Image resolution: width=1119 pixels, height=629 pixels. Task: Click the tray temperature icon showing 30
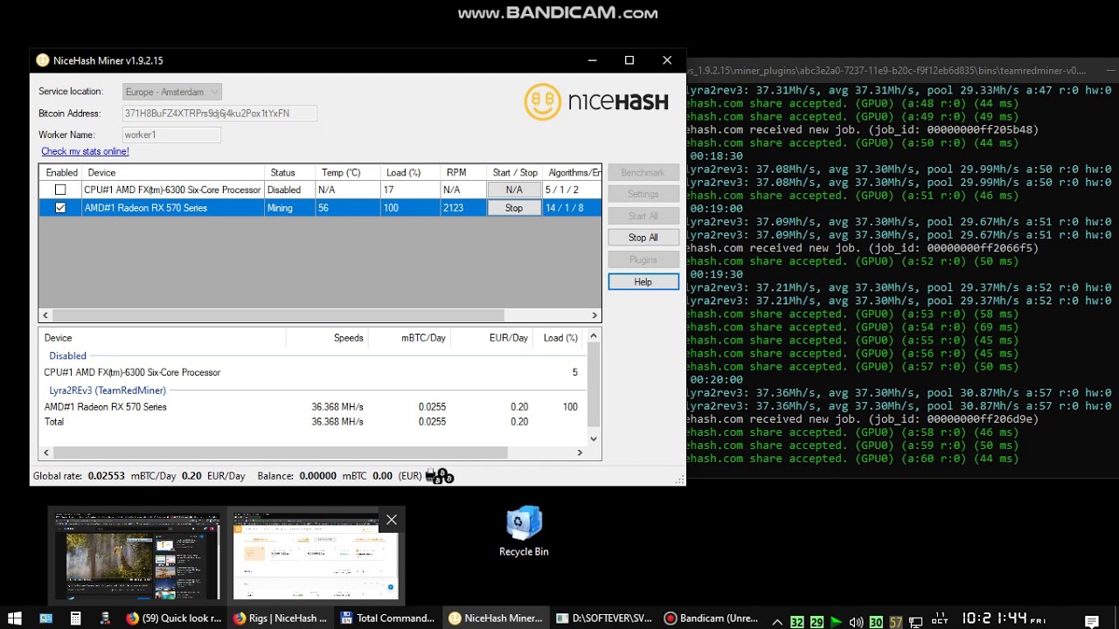point(876,622)
